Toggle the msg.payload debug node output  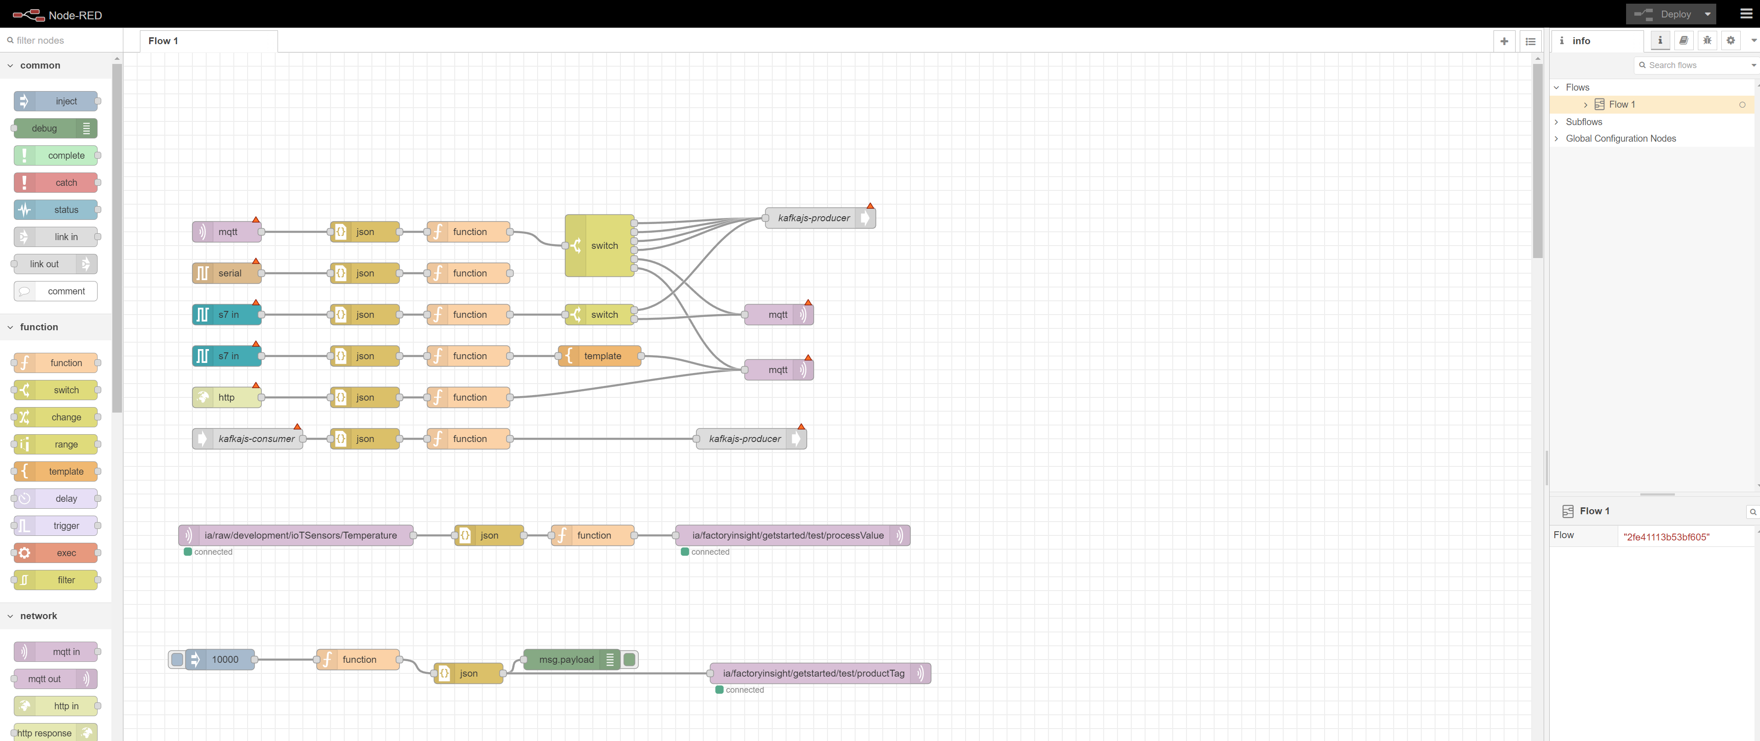(x=630, y=660)
